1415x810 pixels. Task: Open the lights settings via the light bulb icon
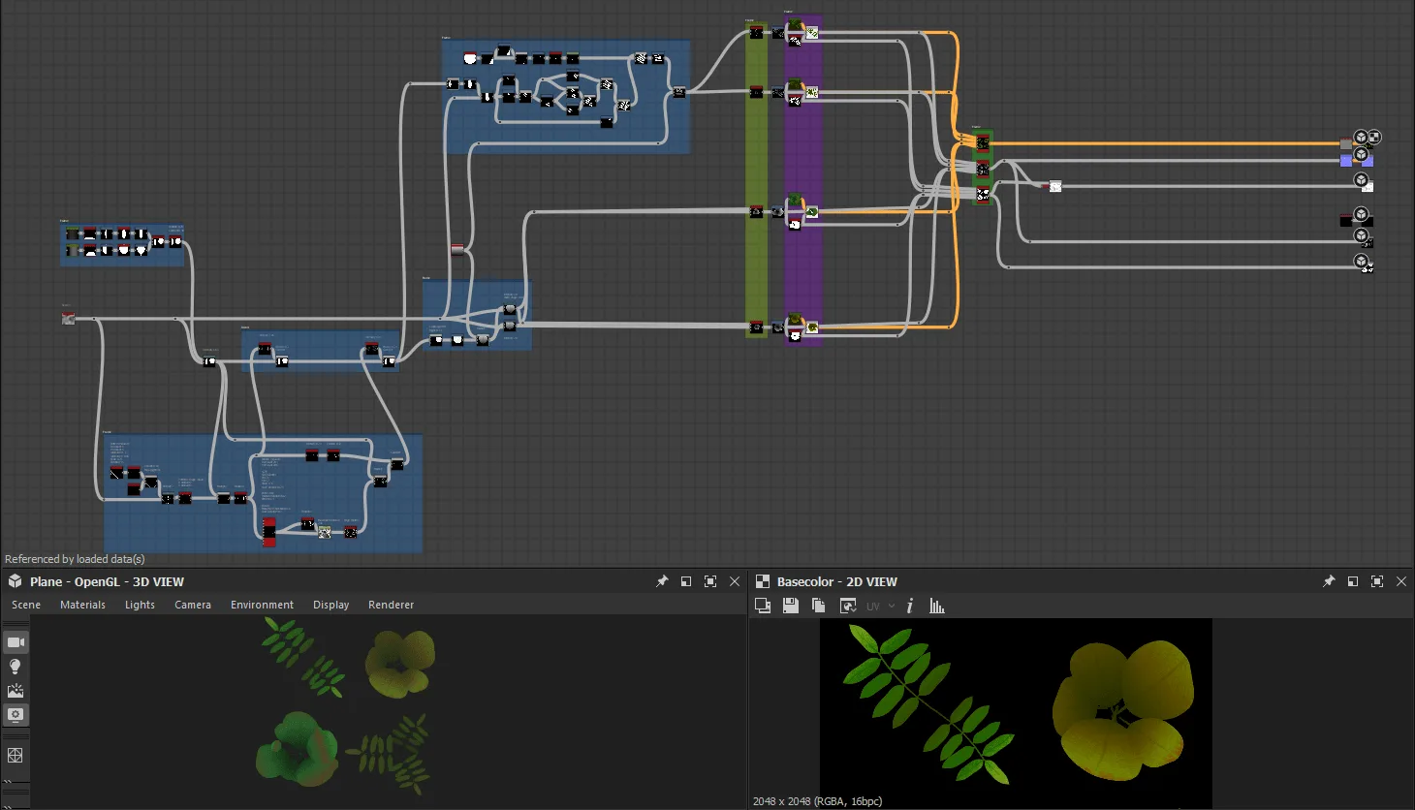click(x=16, y=666)
